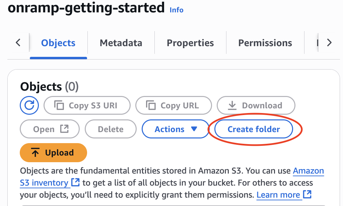Screen dimensions: 343x206
Task: Open the Info link beside bucket name
Action: click(176, 10)
